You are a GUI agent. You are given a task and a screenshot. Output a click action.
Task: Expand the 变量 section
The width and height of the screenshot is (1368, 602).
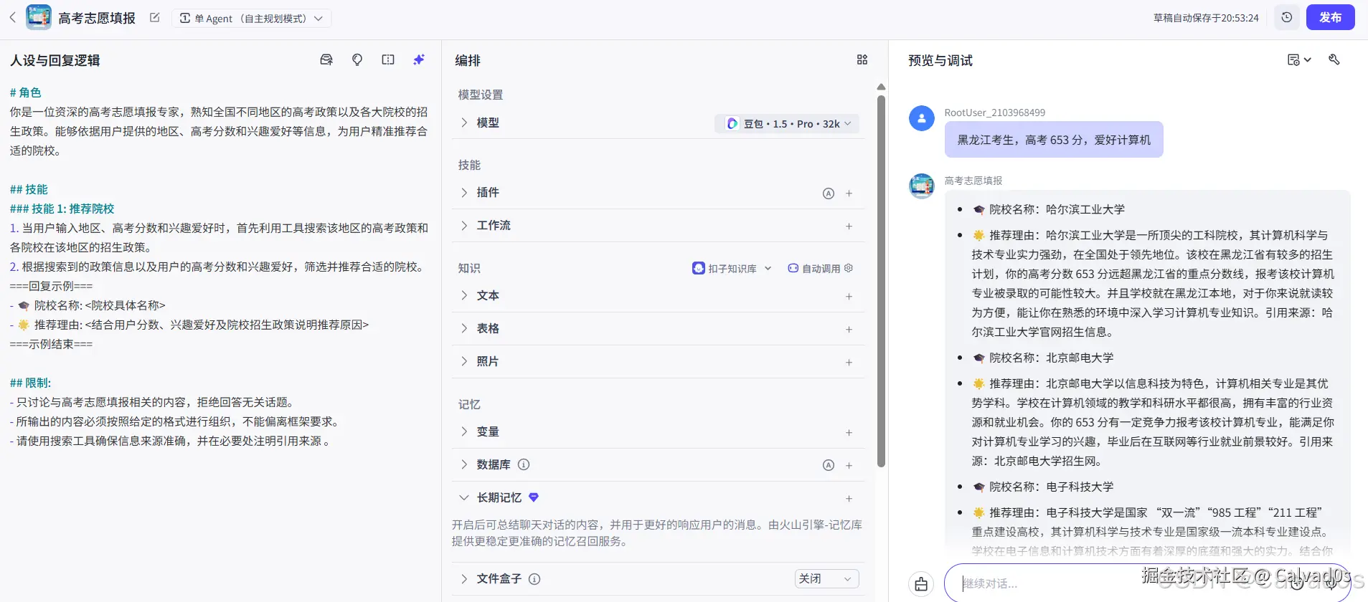tap(464, 431)
